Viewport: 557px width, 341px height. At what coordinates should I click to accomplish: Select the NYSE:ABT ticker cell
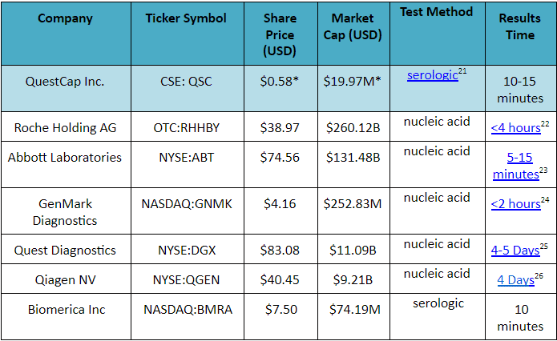click(x=188, y=165)
